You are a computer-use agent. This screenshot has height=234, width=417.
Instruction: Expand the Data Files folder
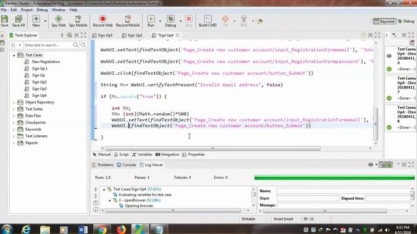14,116
